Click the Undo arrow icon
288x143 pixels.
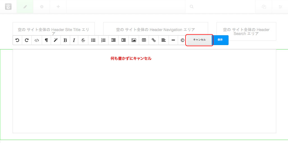click(x=17, y=40)
